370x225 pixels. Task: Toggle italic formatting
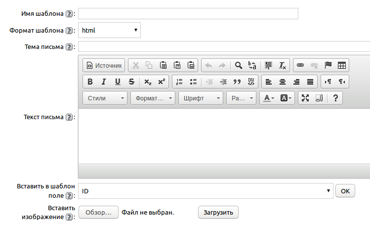pyautogui.click(x=104, y=82)
